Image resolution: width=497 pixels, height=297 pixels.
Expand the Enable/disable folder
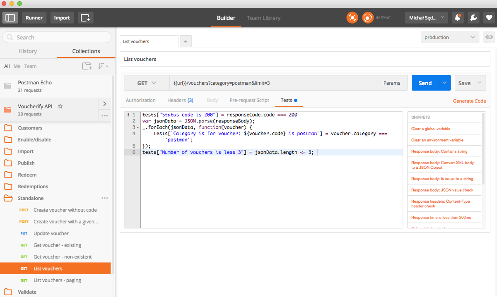(x=55, y=139)
